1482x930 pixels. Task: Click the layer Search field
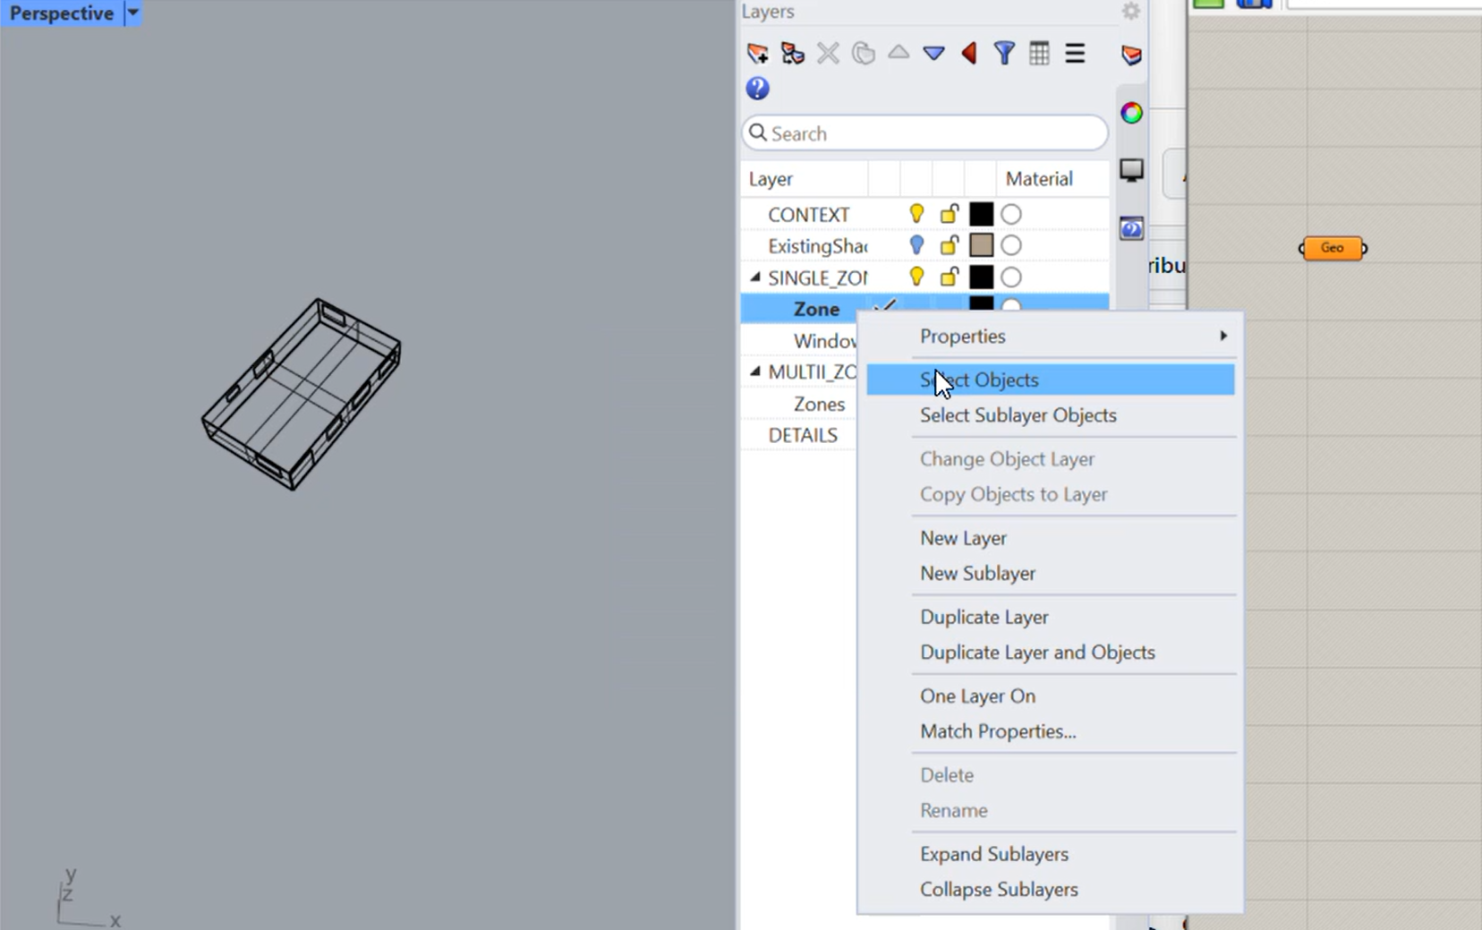(924, 133)
